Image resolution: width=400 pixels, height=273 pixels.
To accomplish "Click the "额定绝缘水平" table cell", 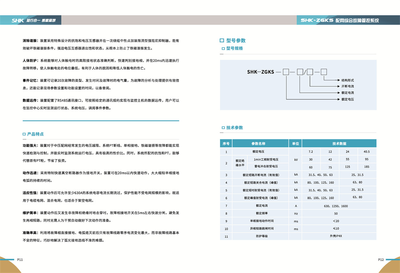I will click(x=240, y=163).
